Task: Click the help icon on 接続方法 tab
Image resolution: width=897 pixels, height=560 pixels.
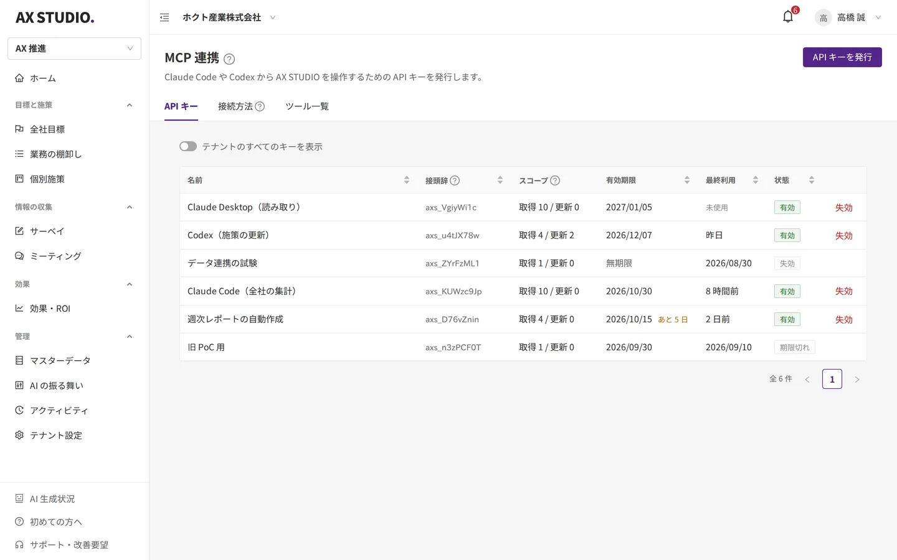Action: [x=260, y=106]
